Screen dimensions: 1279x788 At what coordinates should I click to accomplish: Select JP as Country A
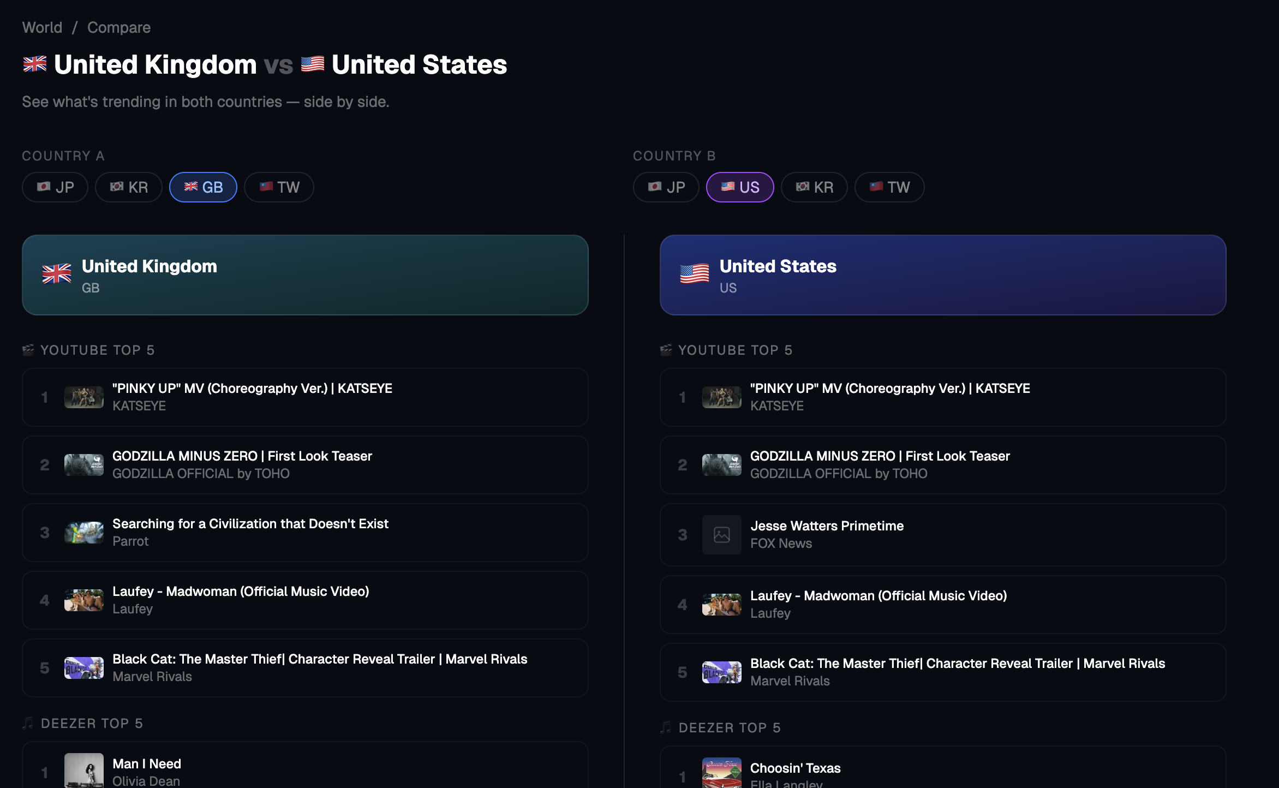point(55,187)
